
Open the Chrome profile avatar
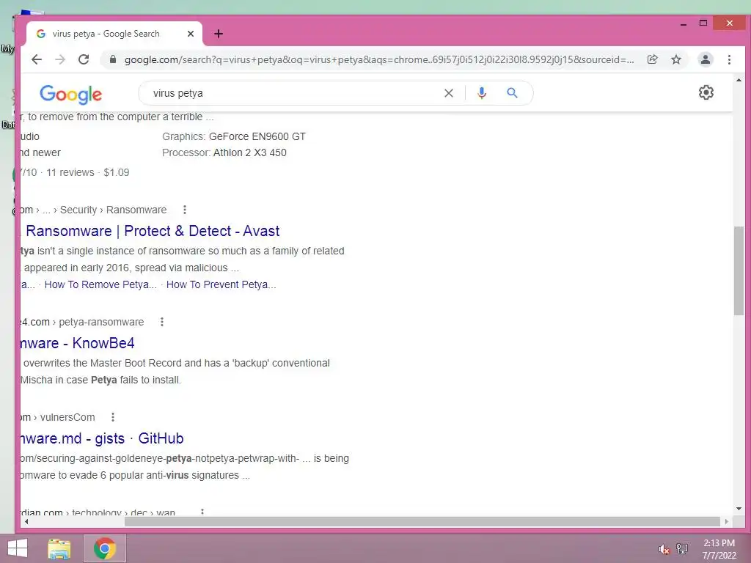coord(706,59)
